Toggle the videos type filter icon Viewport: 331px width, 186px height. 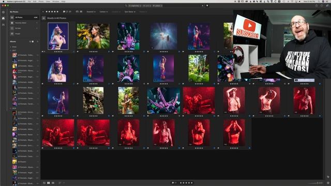click(81, 12)
